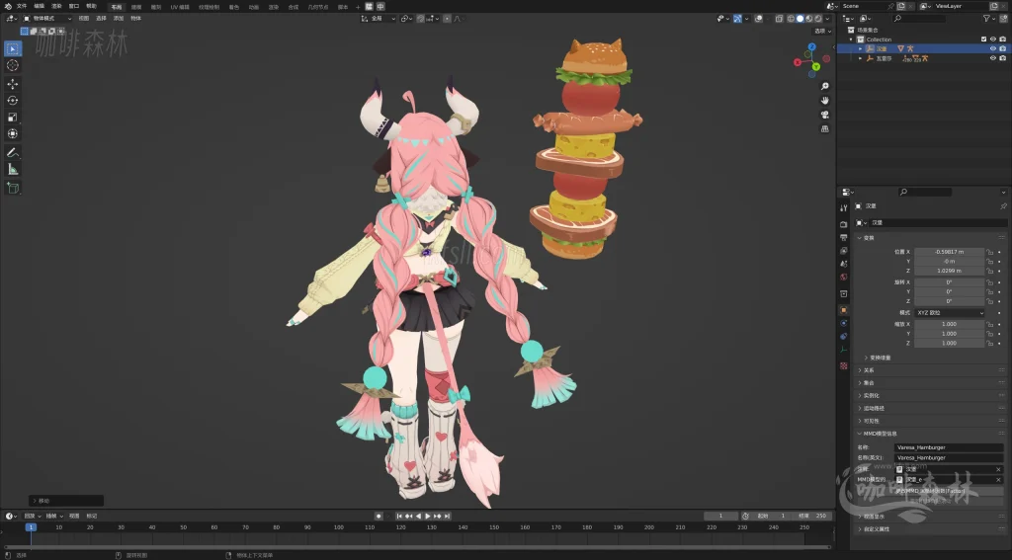The width and height of the screenshot is (1012, 560).
Task: Open the Edit menu
Action: [x=40, y=6]
